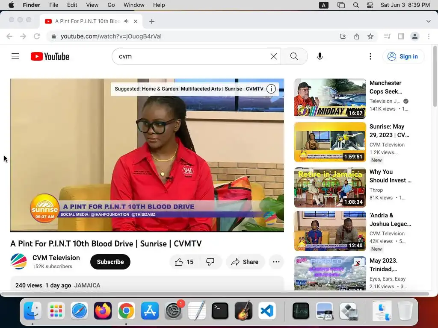438x328 pixels.
Task: Open Terminal from the Dock
Action: pyautogui.click(x=220, y=310)
